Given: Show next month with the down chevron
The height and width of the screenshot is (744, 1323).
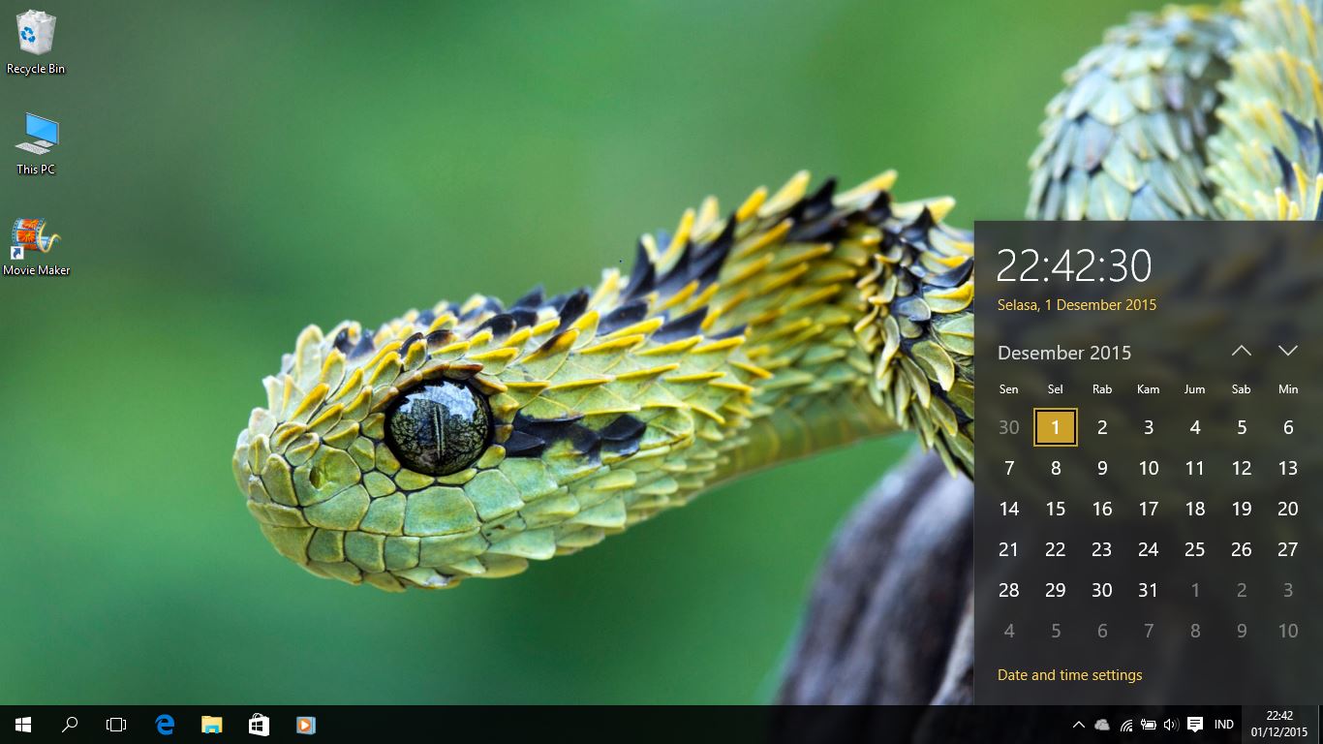Looking at the screenshot, I should (1287, 351).
